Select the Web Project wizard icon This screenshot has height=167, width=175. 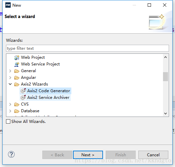pos(17,57)
